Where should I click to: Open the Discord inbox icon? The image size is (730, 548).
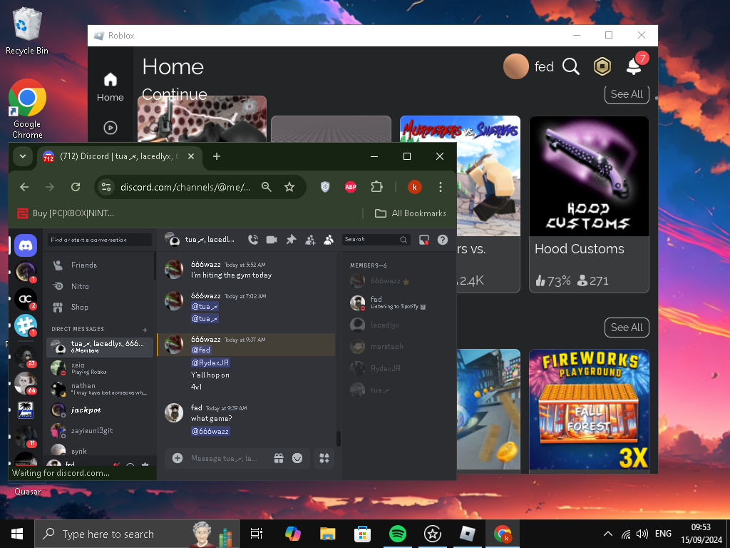[423, 240]
